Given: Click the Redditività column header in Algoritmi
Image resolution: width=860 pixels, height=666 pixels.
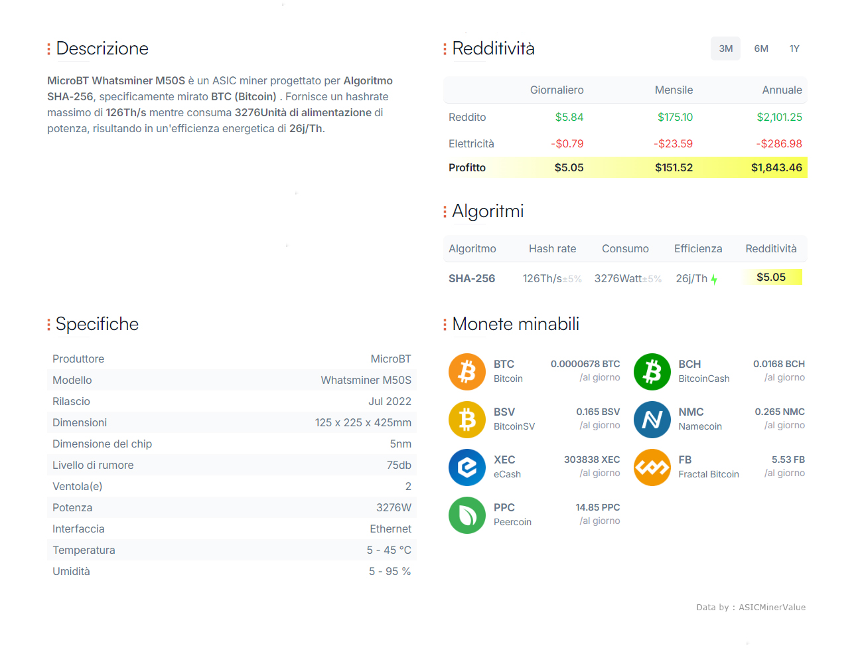Looking at the screenshot, I should (x=771, y=248).
